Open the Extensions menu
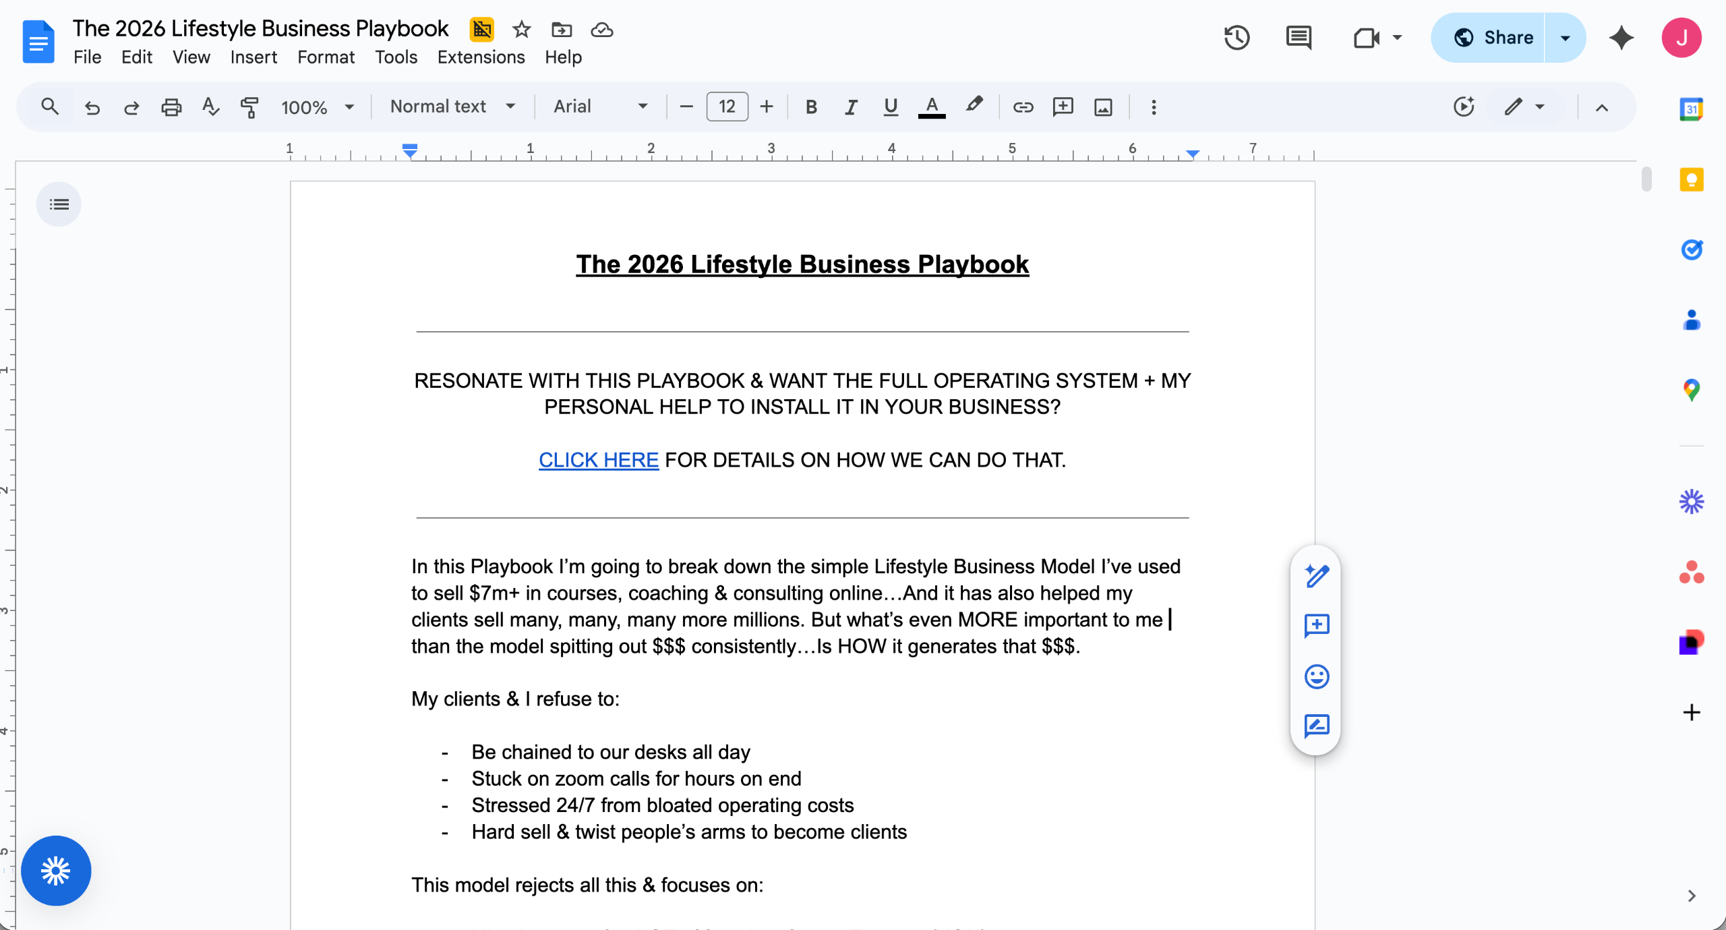This screenshot has height=930, width=1726. pos(481,57)
